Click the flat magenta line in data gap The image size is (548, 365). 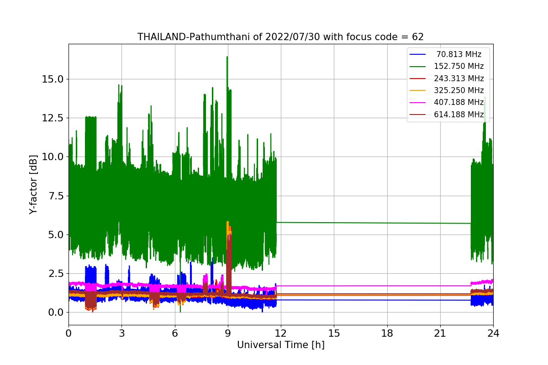(x=374, y=286)
